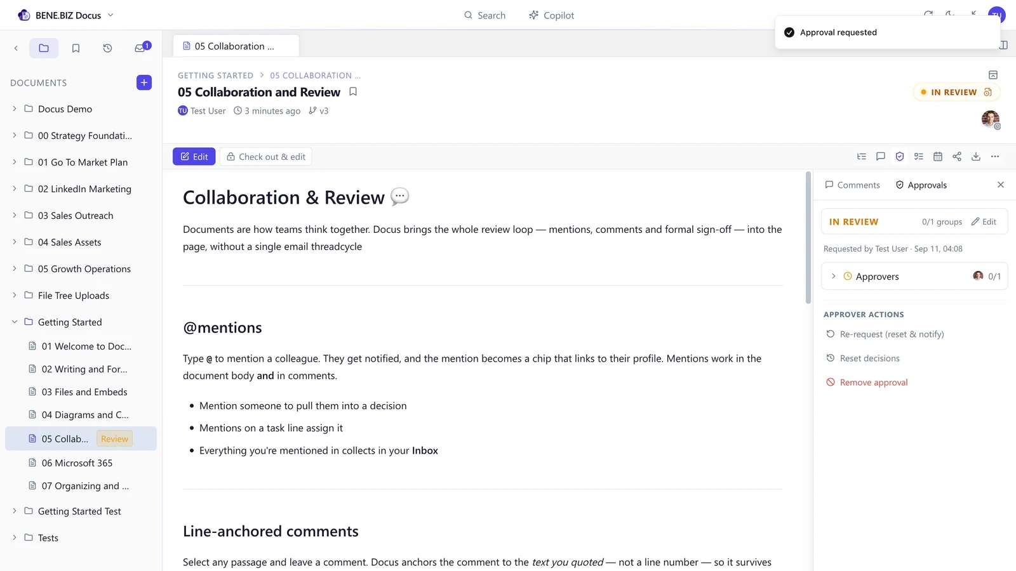Open 02 Writing and For... document
1016x571 pixels.
[81, 369]
